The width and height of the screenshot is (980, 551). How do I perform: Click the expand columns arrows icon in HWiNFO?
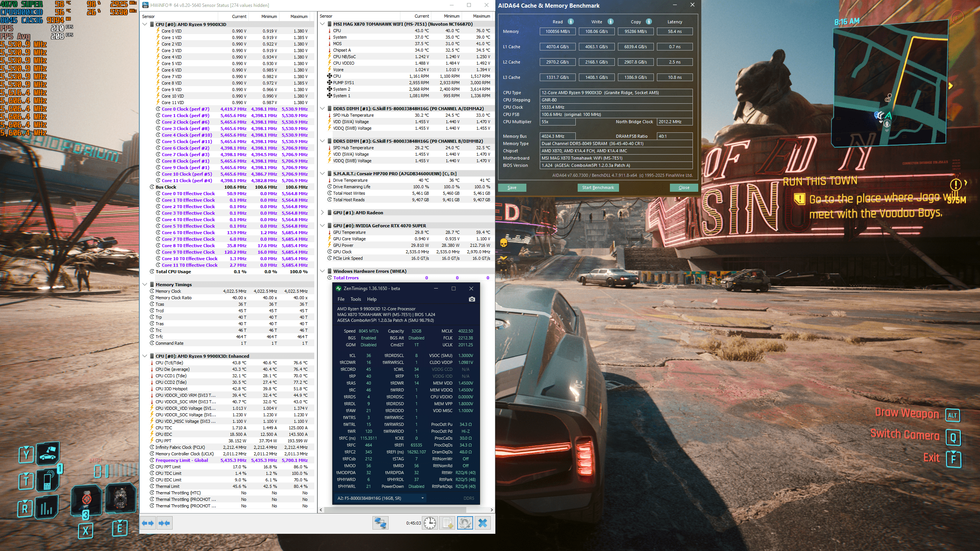click(x=148, y=523)
